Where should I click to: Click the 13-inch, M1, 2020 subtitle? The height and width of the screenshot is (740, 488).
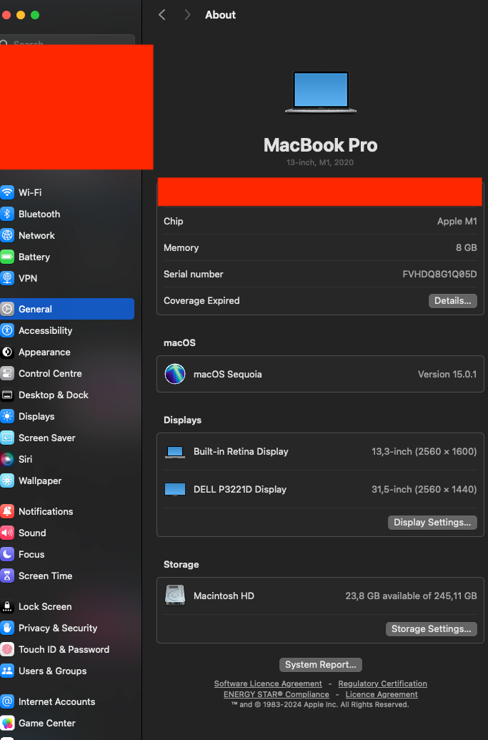pos(320,162)
